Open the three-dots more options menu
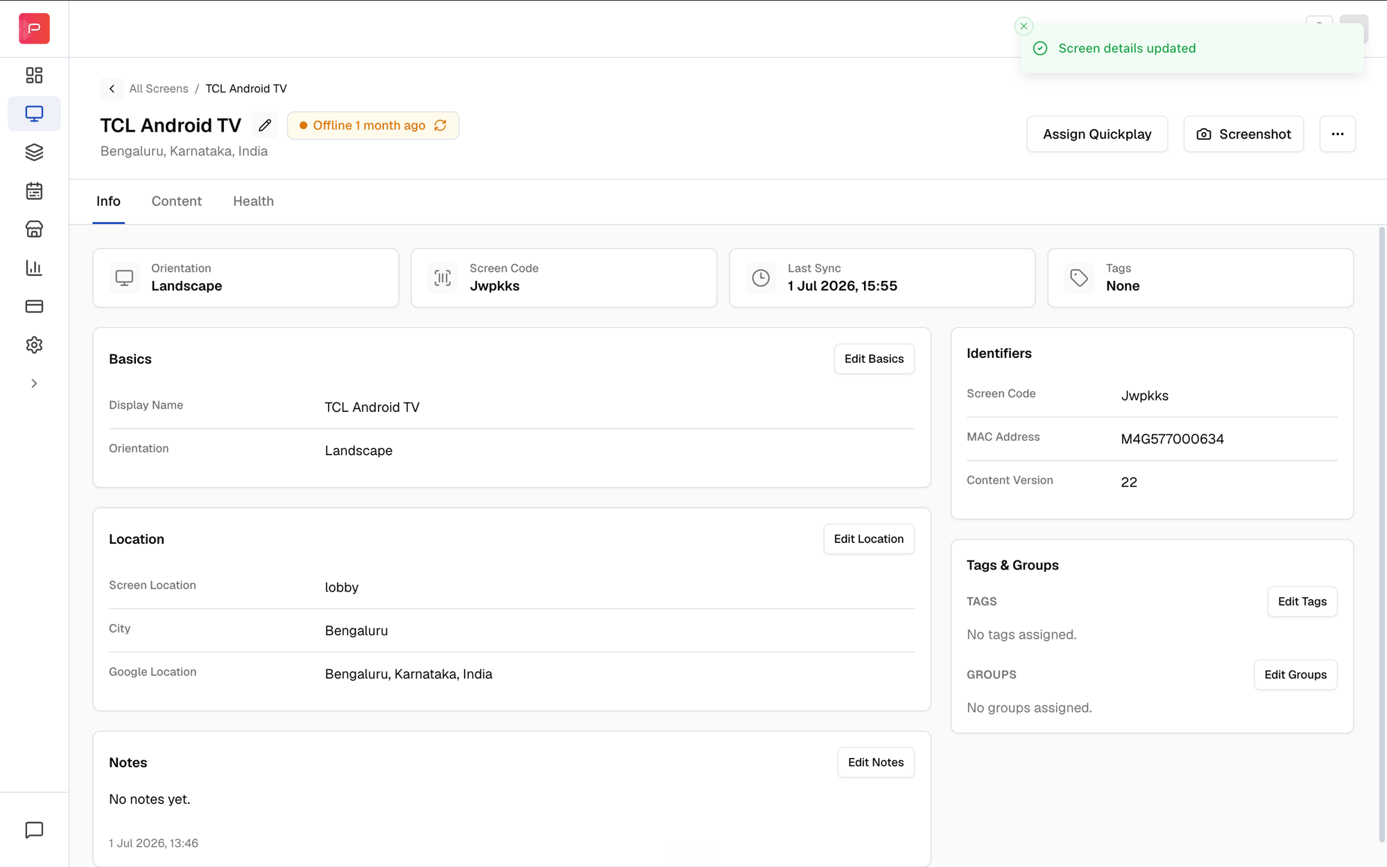This screenshot has height=867, width=1387. (1337, 134)
